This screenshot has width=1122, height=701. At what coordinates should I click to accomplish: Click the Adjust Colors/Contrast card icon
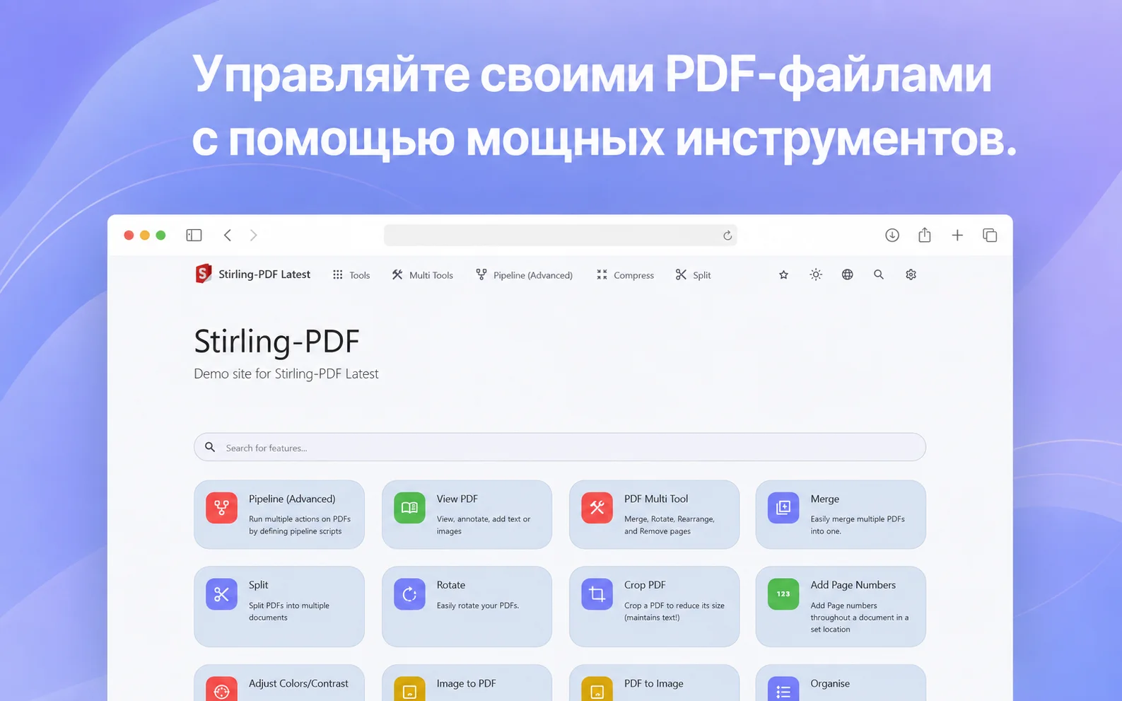(221, 690)
